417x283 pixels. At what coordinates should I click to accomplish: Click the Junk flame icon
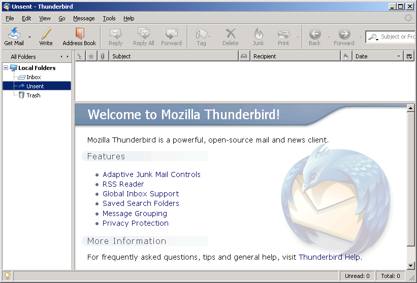[x=259, y=33]
